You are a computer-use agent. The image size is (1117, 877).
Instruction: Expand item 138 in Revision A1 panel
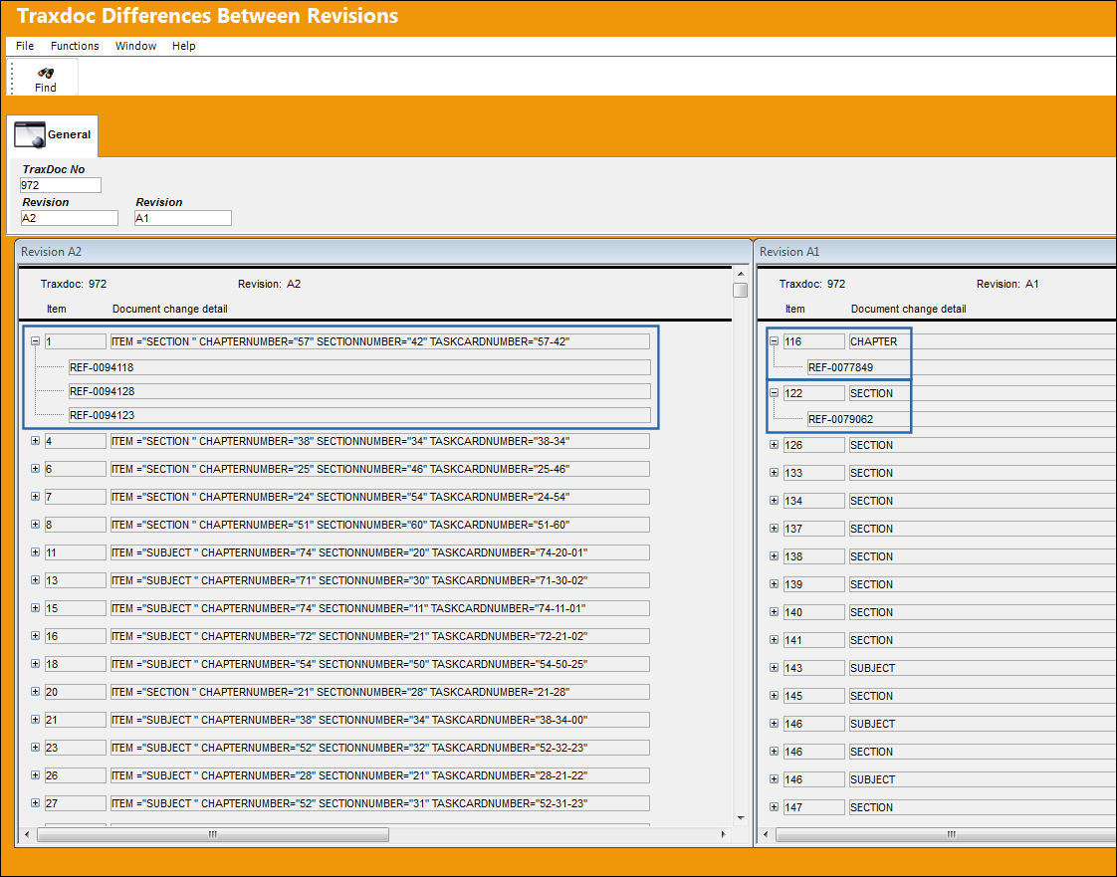pos(774,555)
